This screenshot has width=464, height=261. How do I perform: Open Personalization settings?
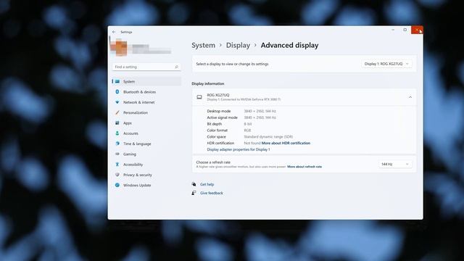(x=146, y=112)
